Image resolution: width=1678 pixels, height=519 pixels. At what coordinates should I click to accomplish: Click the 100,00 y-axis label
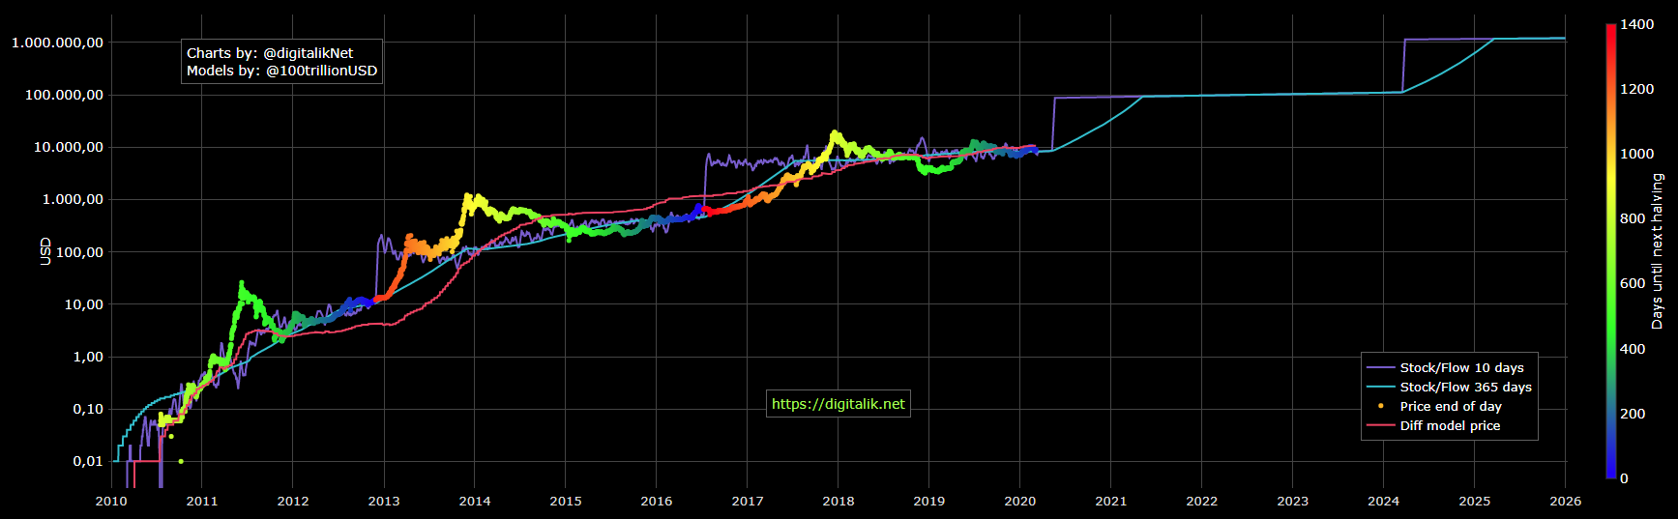coord(79,252)
